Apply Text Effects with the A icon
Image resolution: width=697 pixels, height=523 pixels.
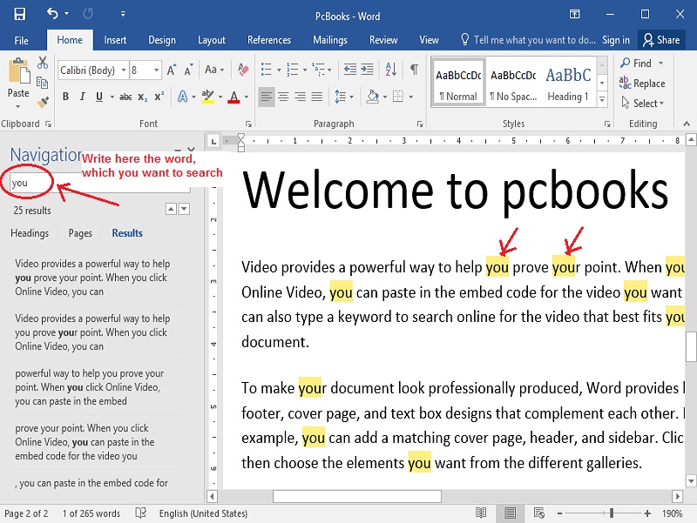pos(182,97)
